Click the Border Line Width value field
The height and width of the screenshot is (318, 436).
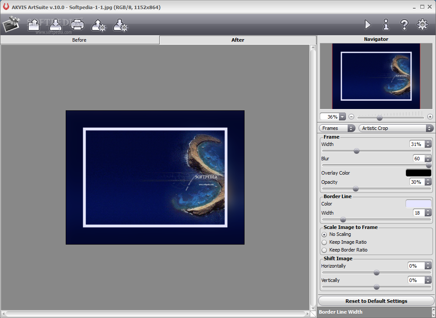[418, 213]
